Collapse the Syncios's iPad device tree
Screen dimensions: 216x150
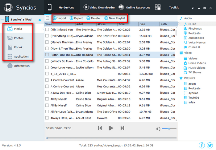click(x=2, y=19)
